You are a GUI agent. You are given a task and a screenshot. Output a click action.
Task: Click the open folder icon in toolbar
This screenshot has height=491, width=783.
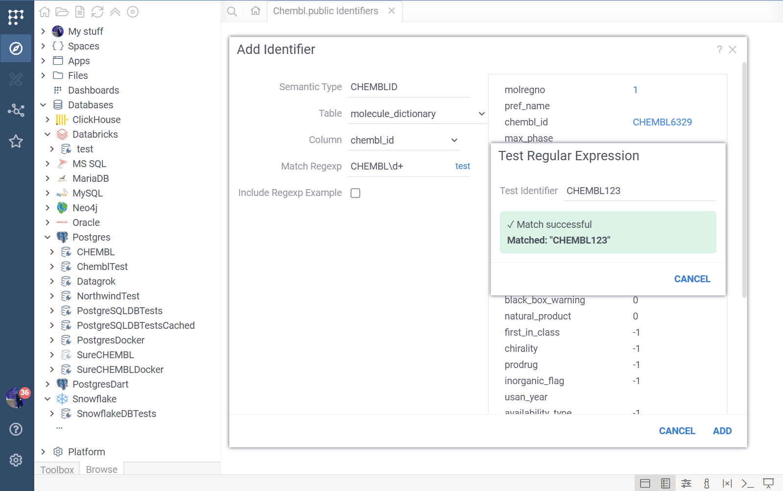click(x=62, y=12)
